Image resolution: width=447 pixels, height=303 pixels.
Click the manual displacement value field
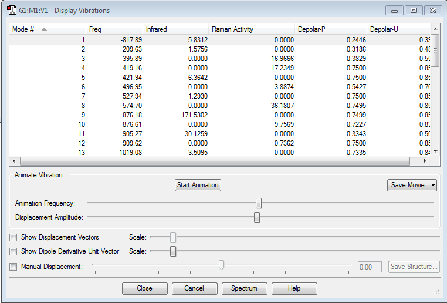[370, 267]
